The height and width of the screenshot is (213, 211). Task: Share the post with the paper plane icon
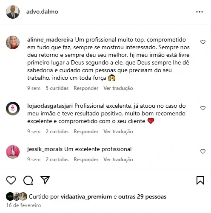click(45, 180)
